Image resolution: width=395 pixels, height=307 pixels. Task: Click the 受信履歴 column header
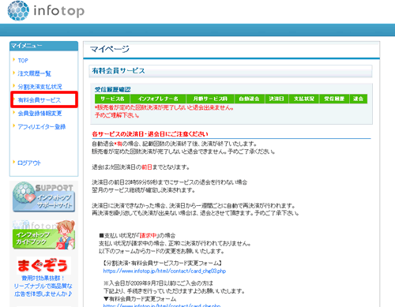[334, 99]
